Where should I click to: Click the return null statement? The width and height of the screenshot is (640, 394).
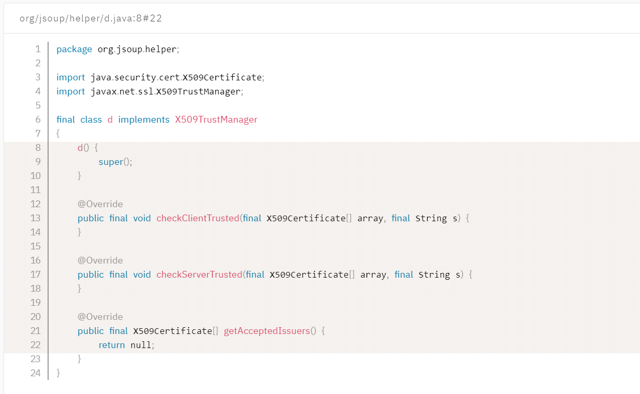[127, 345]
